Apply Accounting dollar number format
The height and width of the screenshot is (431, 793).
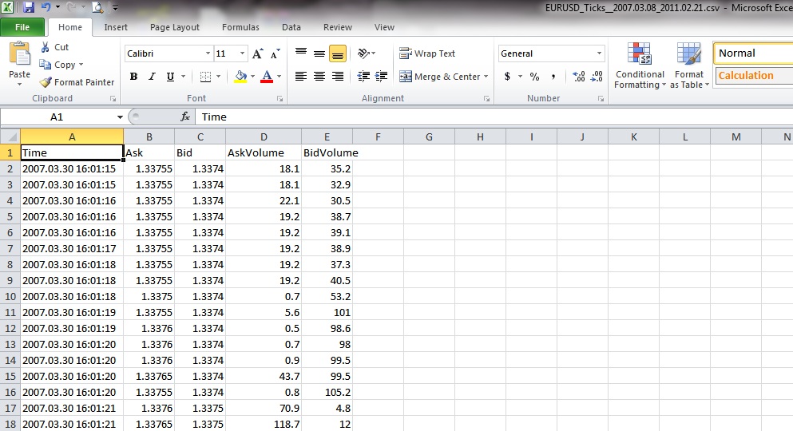click(507, 77)
